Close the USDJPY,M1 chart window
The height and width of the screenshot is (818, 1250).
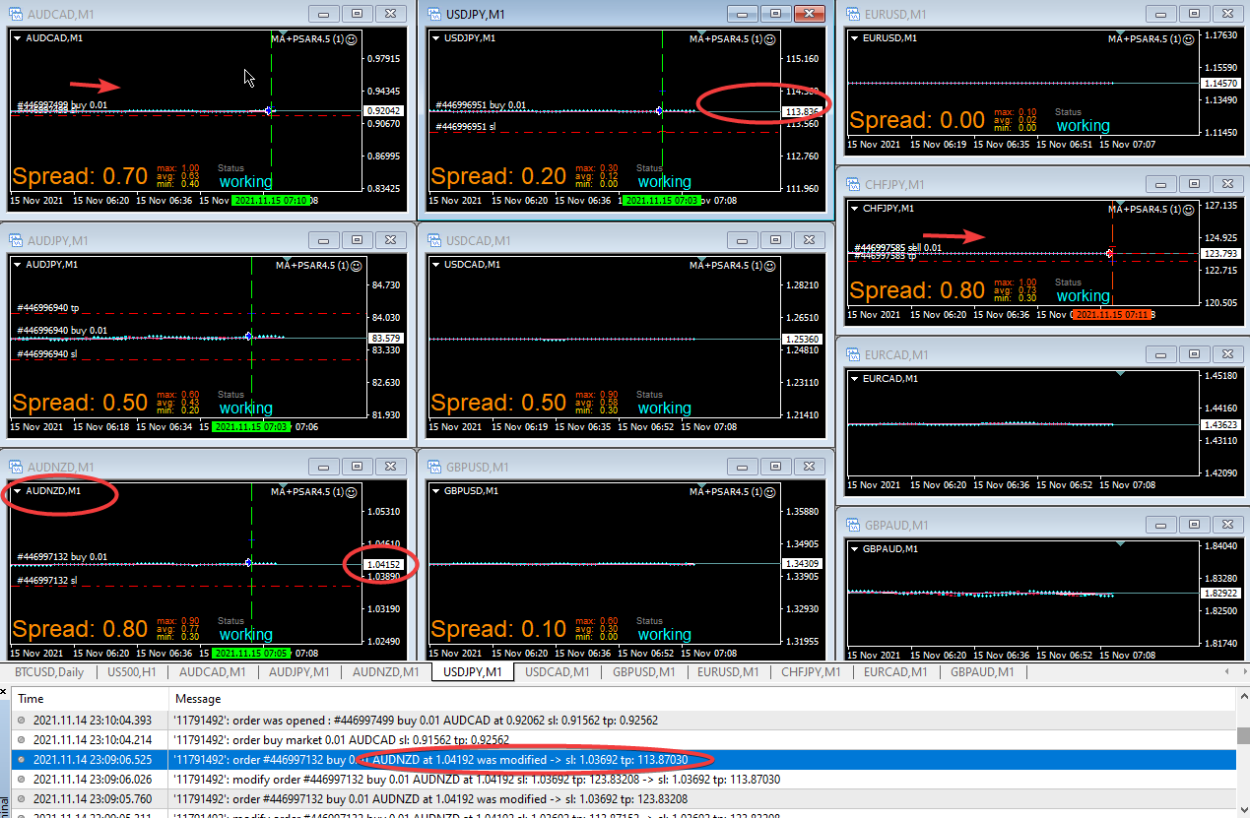click(809, 13)
